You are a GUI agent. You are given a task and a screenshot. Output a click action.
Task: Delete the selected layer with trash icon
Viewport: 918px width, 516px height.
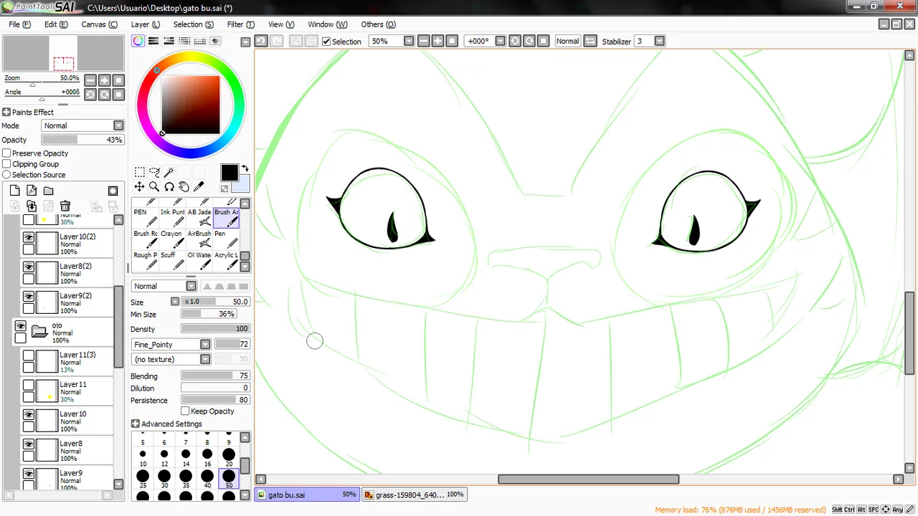coord(65,206)
